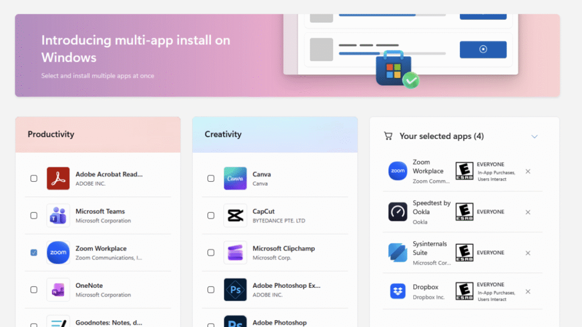The height and width of the screenshot is (327, 582).
Task: Select the Canva checkbox
Action: (x=211, y=178)
